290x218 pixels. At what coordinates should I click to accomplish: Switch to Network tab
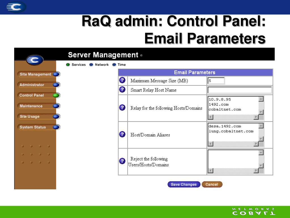99,65
